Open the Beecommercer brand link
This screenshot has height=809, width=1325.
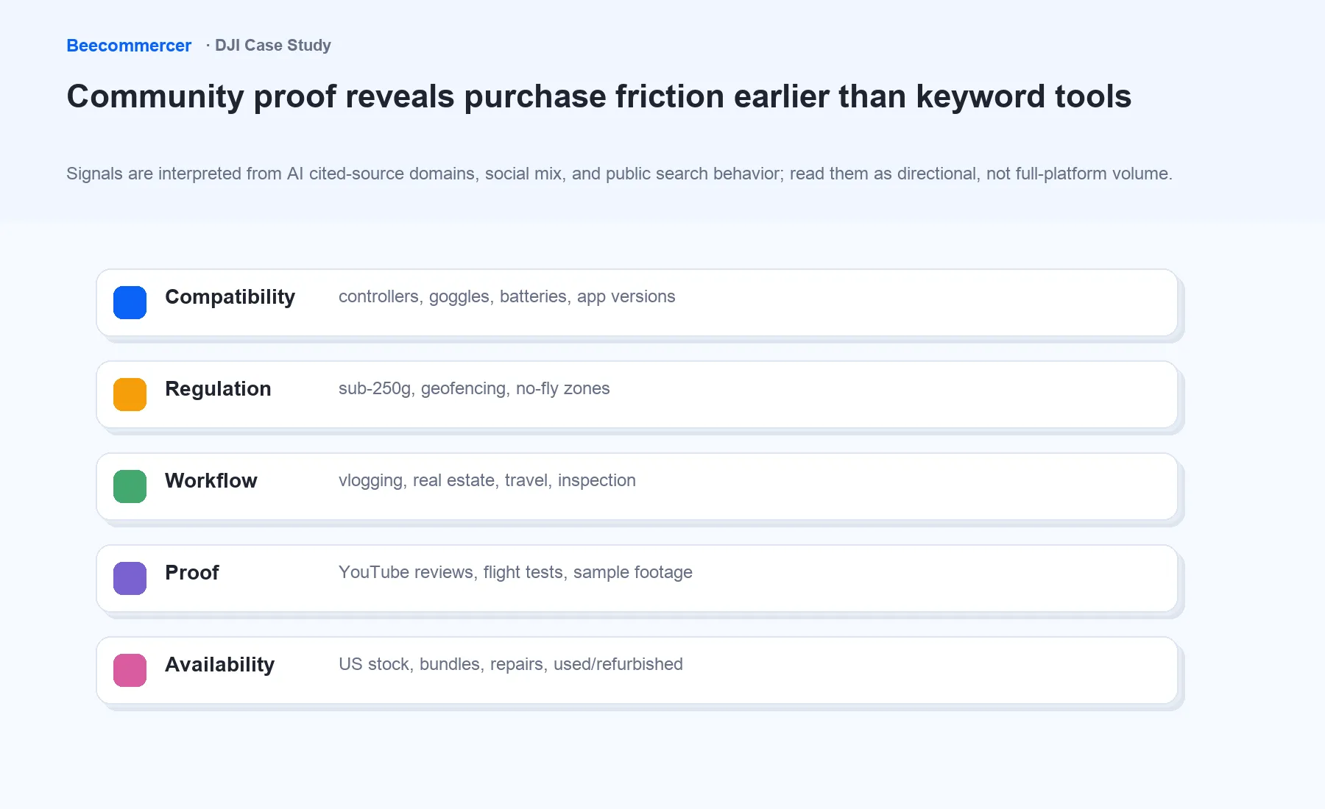coord(129,46)
